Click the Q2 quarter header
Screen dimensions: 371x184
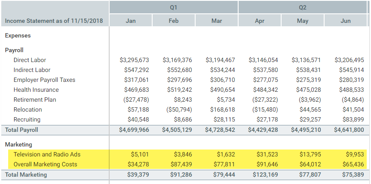click(x=302, y=7)
